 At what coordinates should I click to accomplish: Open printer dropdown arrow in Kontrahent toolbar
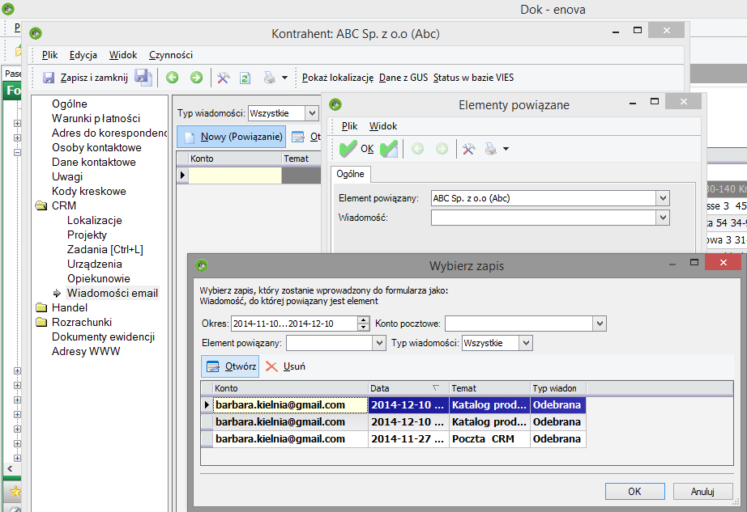coord(285,78)
